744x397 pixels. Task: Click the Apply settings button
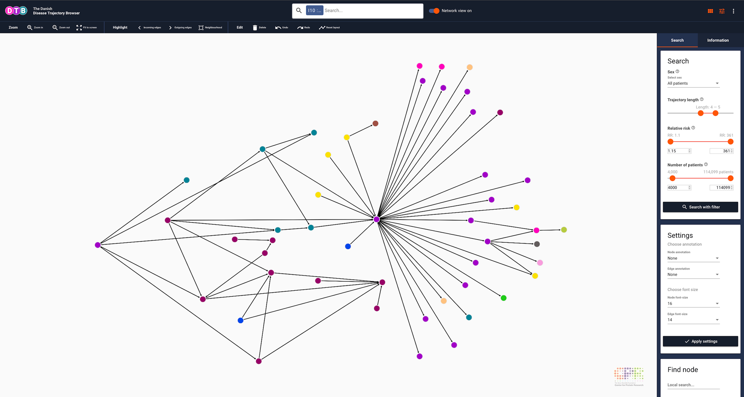(700, 341)
